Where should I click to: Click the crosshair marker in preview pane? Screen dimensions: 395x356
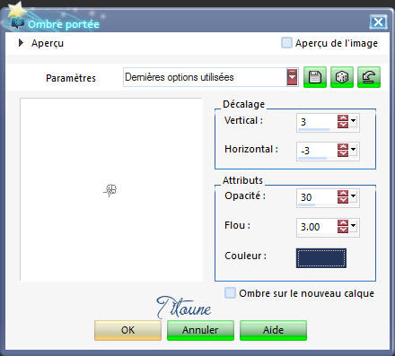click(110, 190)
